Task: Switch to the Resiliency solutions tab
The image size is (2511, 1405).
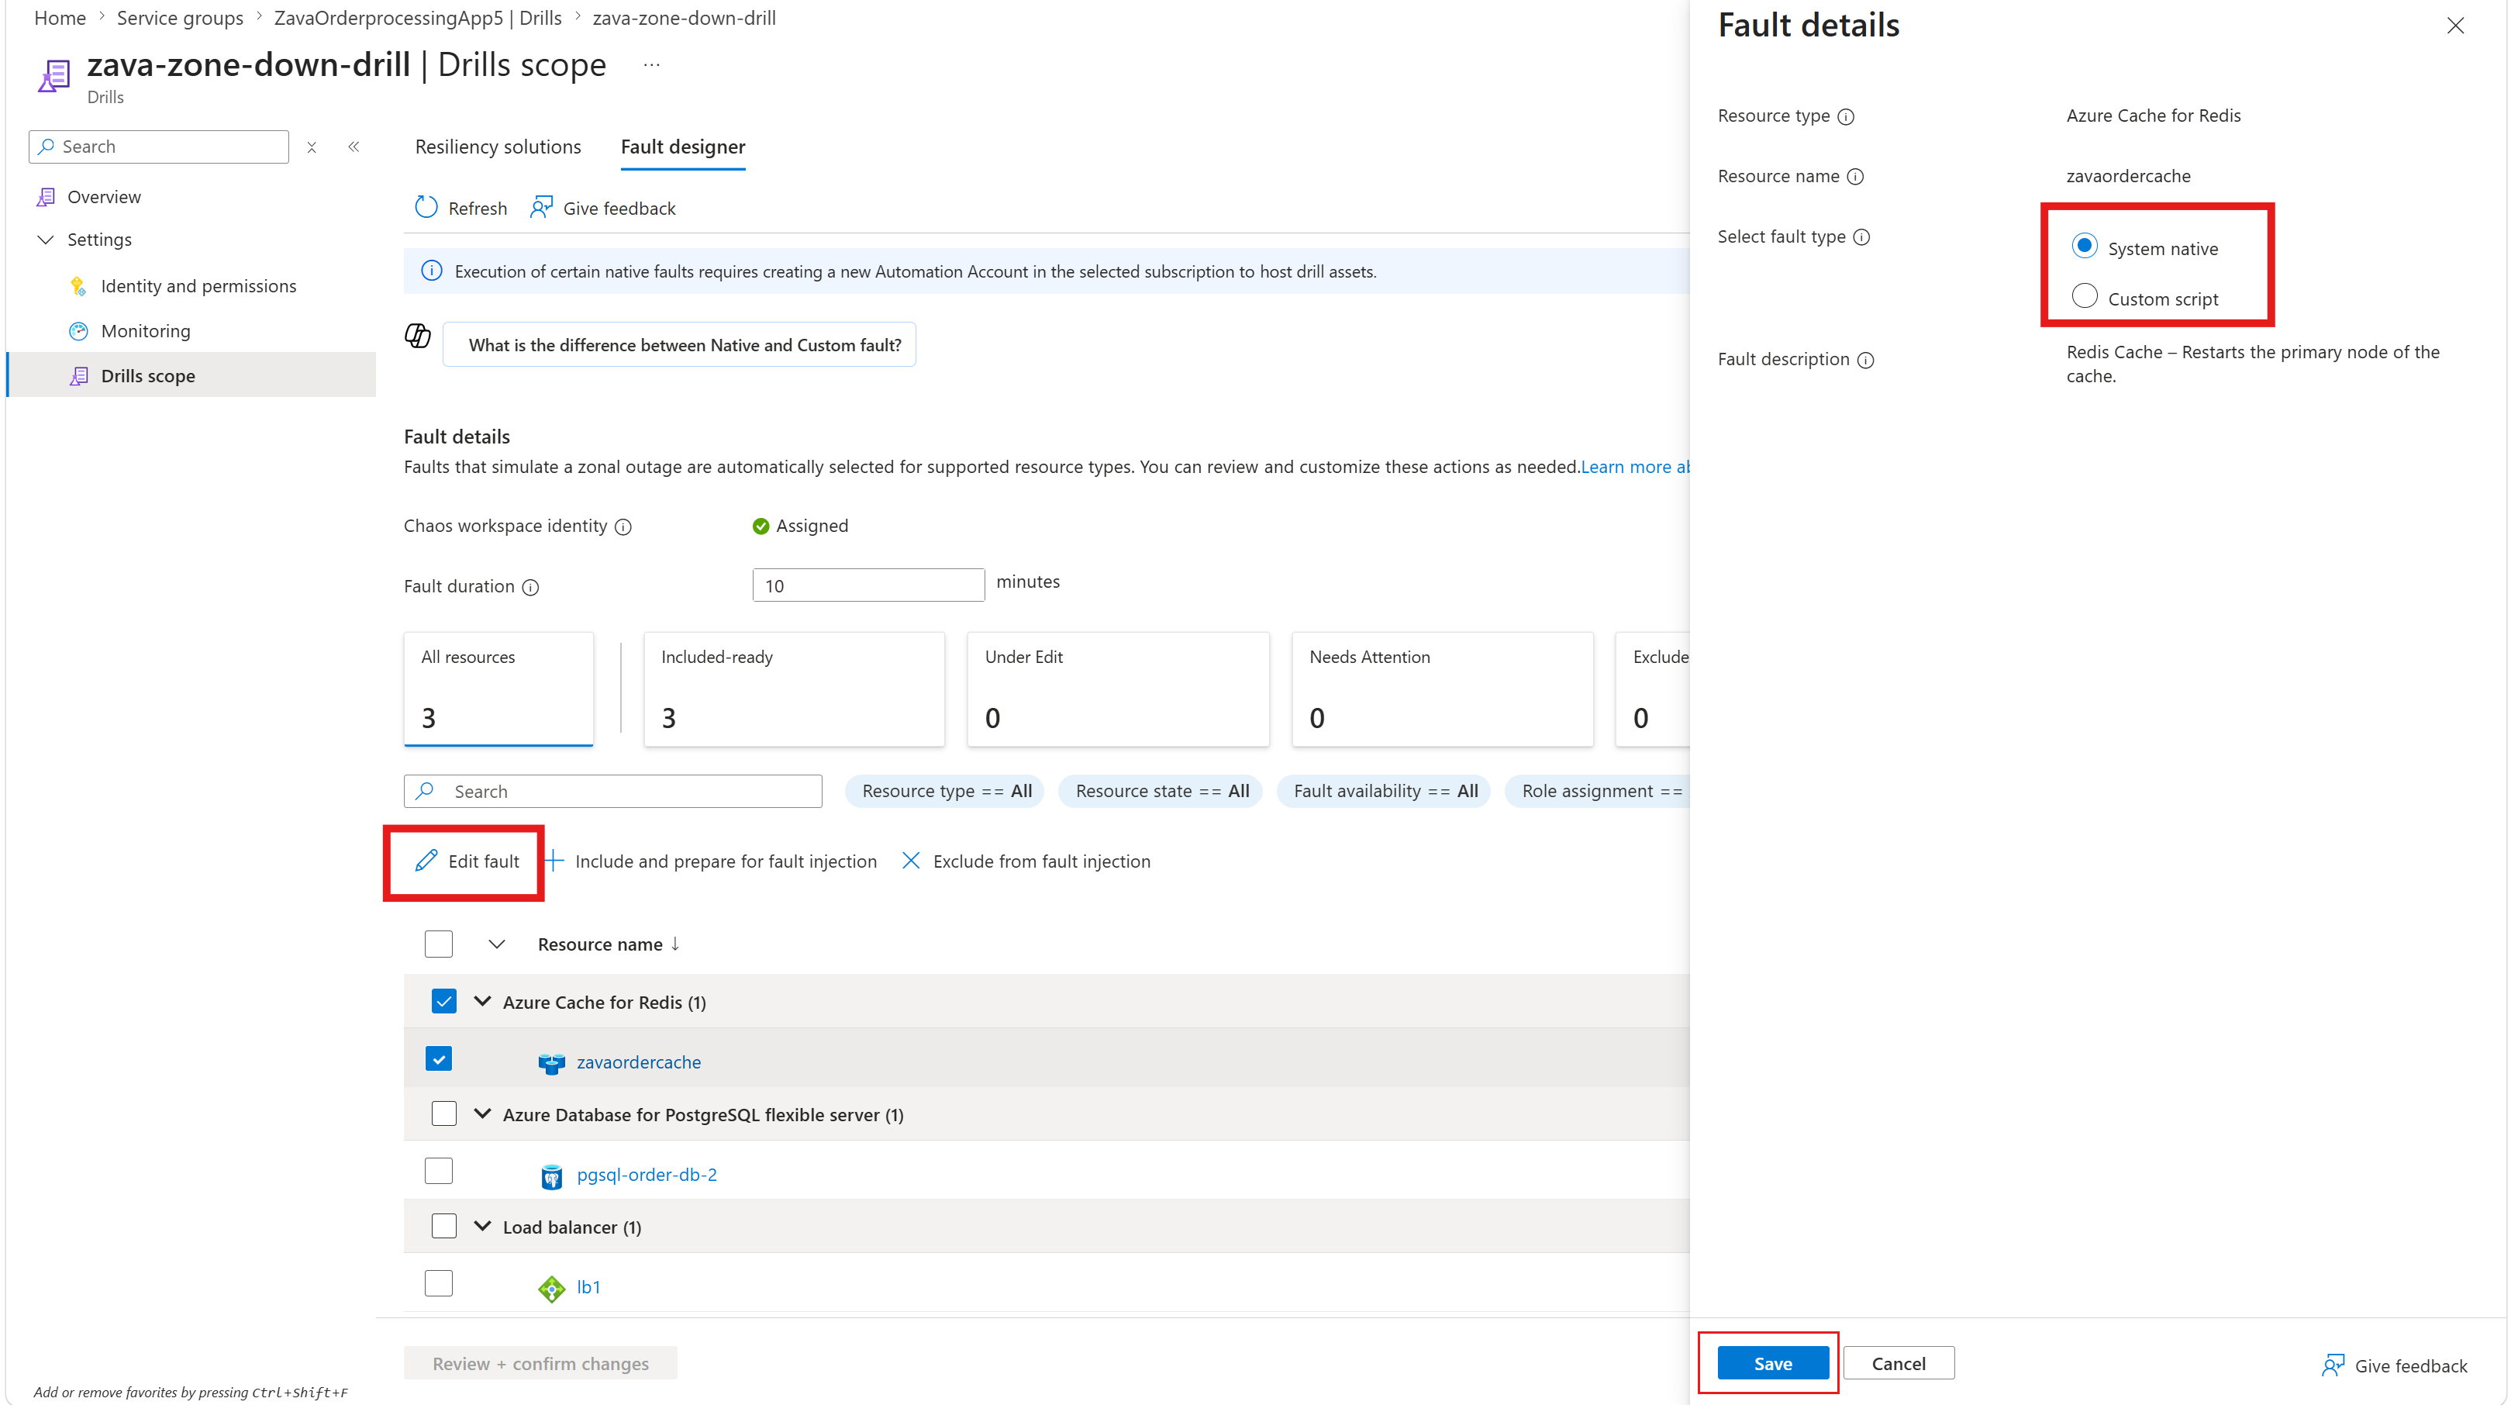Action: pyautogui.click(x=498, y=147)
